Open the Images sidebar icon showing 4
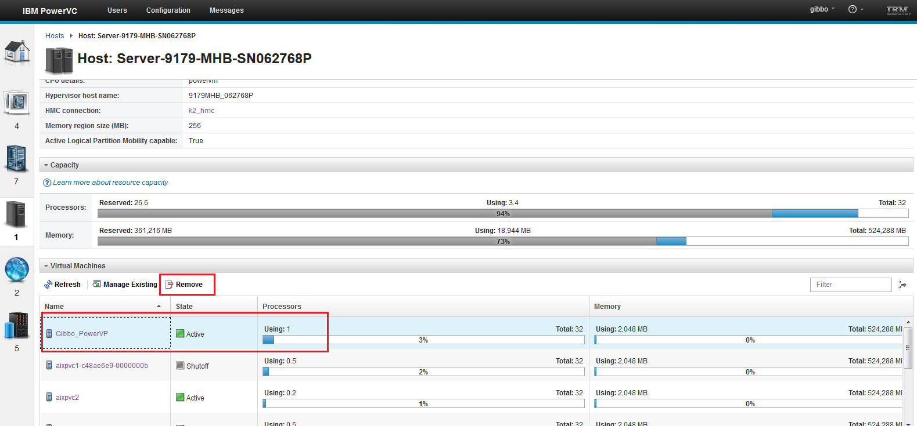Screen dimensions: 917x426 [x=17, y=104]
